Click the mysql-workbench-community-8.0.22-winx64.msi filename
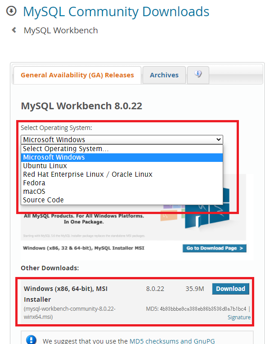The width and height of the screenshot is (265, 344). (70, 313)
